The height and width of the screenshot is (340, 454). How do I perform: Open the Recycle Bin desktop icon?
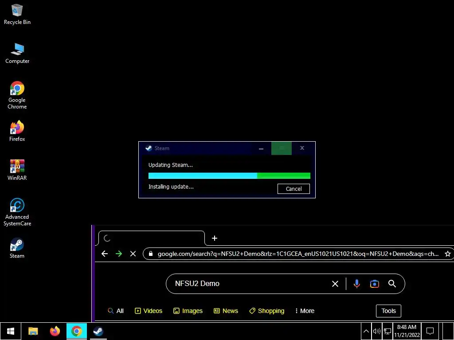coord(17,15)
